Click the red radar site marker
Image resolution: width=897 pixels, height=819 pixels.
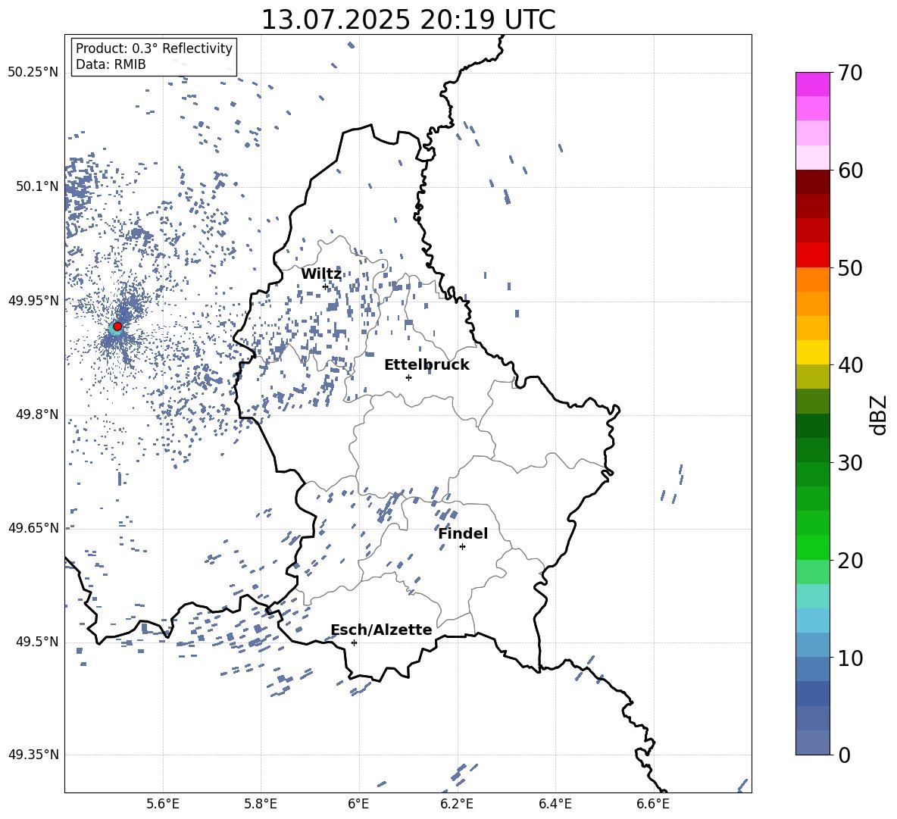point(117,327)
